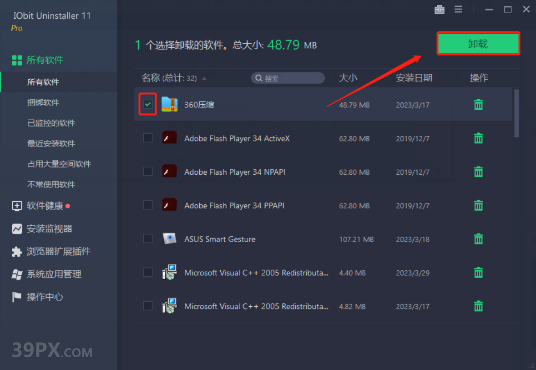Open 软件健康 via its monitor-plus icon
The height and width of the screenshot is (370, 536).
coord(17,206)
